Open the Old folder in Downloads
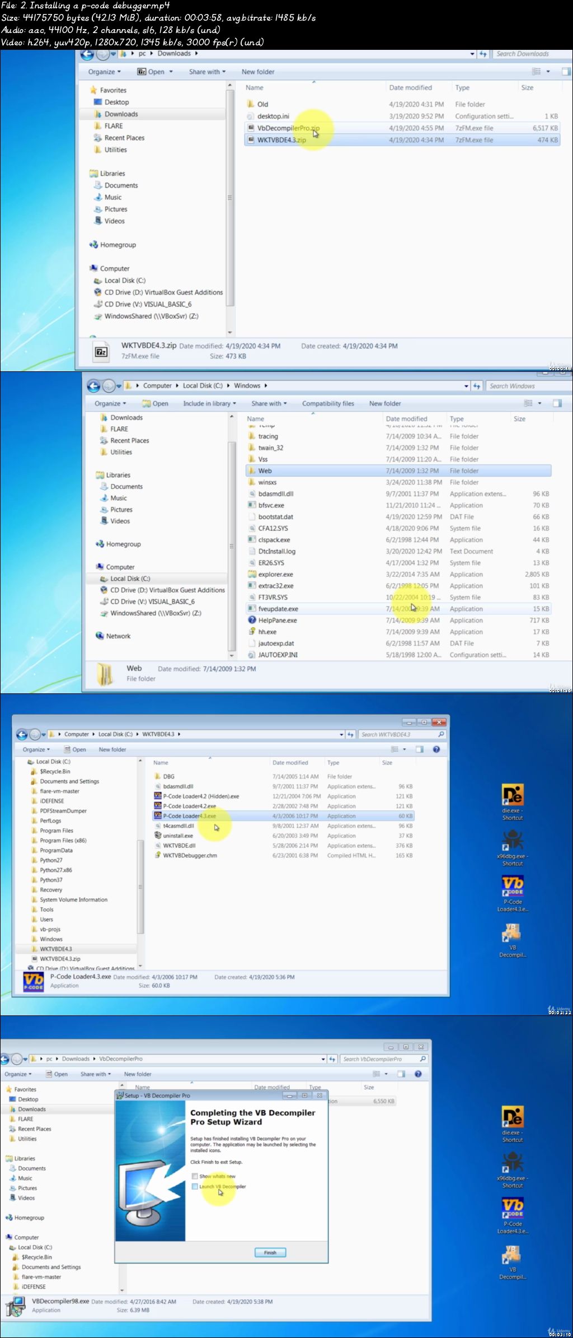The width and height of the screenshot is (573, 1338). click(x=262, y=104)
